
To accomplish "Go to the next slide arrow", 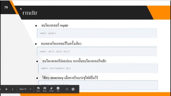I will pyautogui.click(x=13, y=89).
